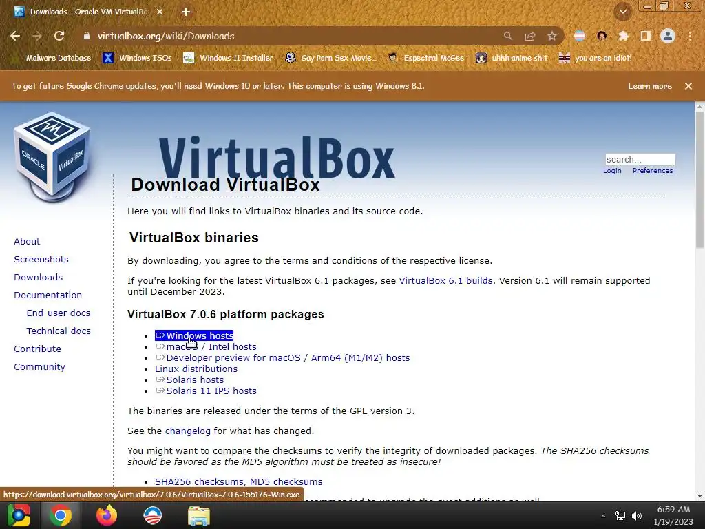Open End-user docs in sidebar
The height and width of the screenshot is (529, 705).
59,313
